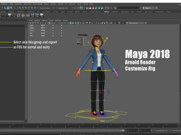
Task: Click the last notepad script shelf icon
Action: [42, 15]
